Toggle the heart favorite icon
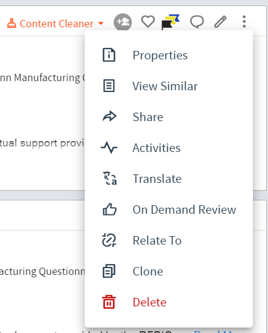The height and width of the screenshot is (333, 268). point(148,22)
